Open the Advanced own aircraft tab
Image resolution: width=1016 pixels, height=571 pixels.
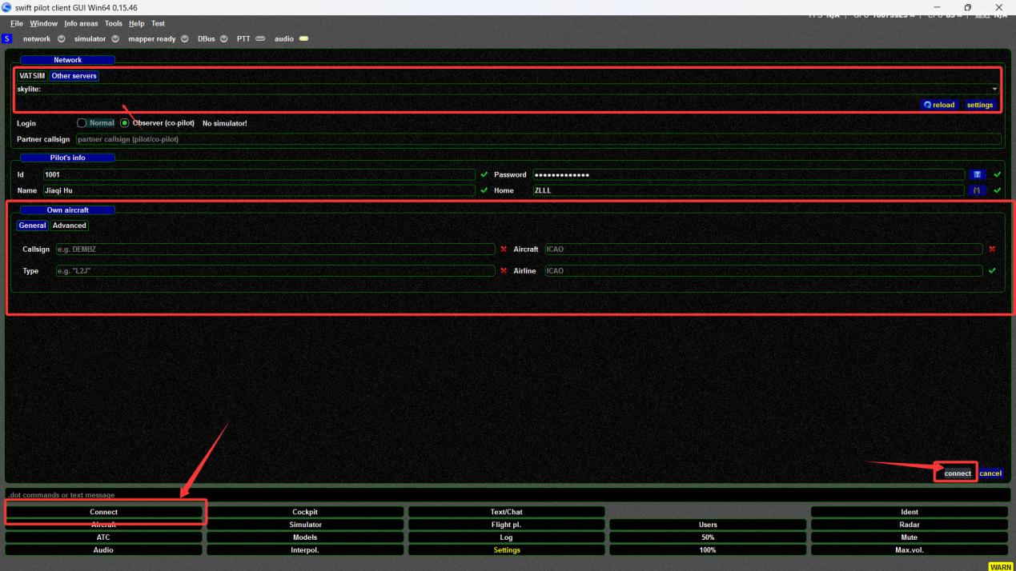click(70, 226)
